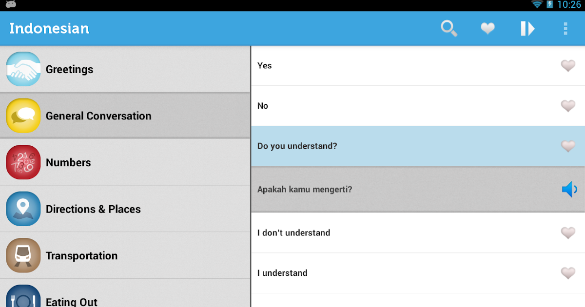This screenshot has width=585, height=307.
Task: Tap the Numbers category red icon
Action: pyautogui.click(x=23, y=162)
